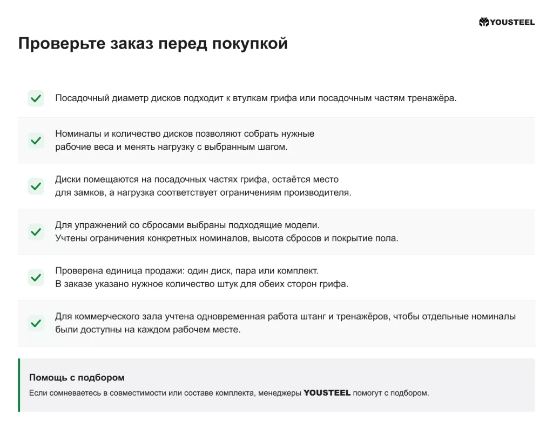This screenshot has width=553, height=427.
Task: Select line 'Диски помещаются на посадочных частях грифа'
Action: 197,179
